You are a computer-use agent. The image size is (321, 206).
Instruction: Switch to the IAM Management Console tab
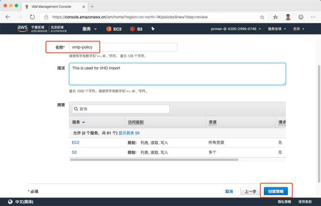point(52,6)
